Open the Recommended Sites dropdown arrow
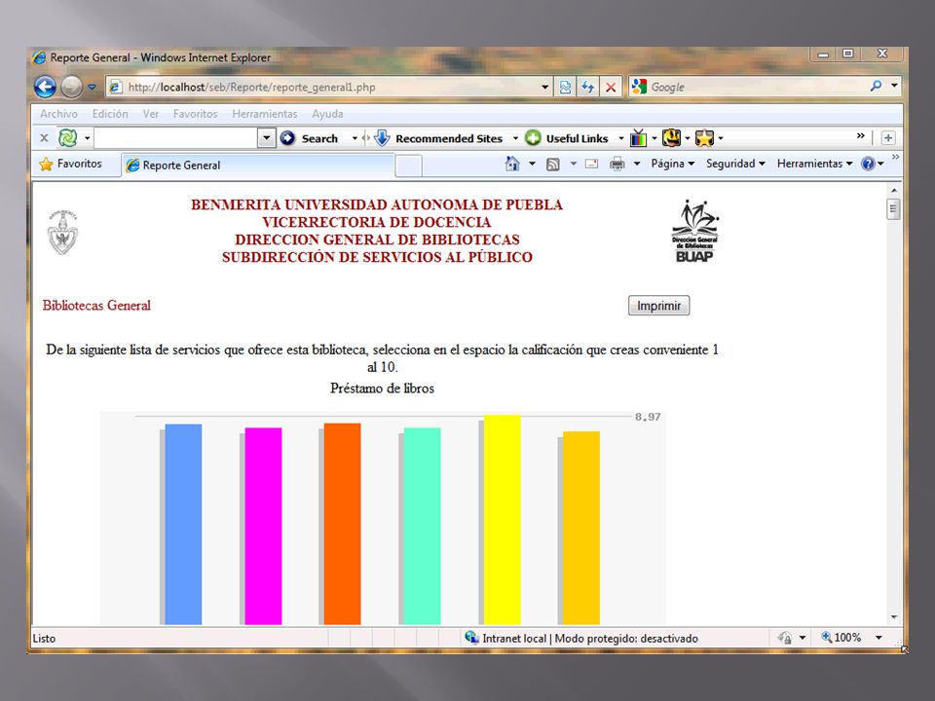The image size is (935, 701). (515, 138)
